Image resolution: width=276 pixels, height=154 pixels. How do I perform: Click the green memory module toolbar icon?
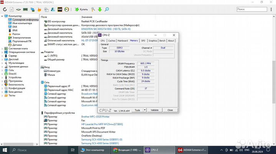(25, 10)
